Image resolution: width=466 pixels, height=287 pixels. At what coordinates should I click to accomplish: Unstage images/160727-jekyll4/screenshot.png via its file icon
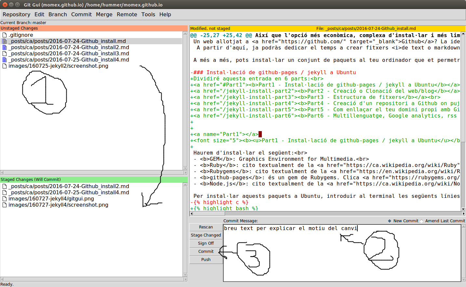click(x=4, y=205)
